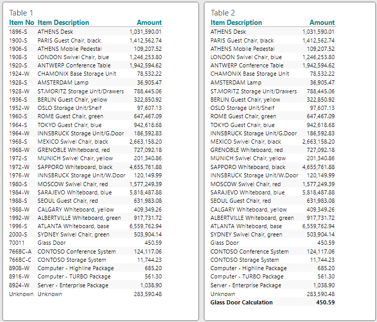The height and width of the screenshot is (322, 377).
Task: Click ATHENS Mobile Pedestal in Table 1
Action: 70,49
